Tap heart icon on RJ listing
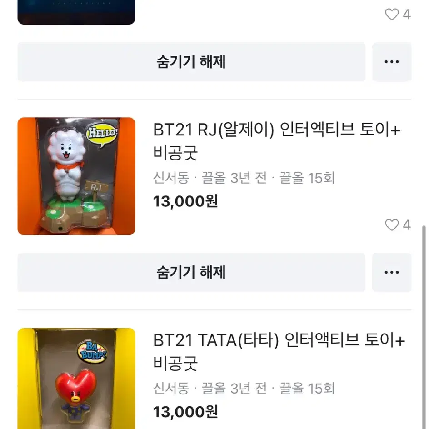The width and height of the screenshot is (429, 429). (392, 225)
